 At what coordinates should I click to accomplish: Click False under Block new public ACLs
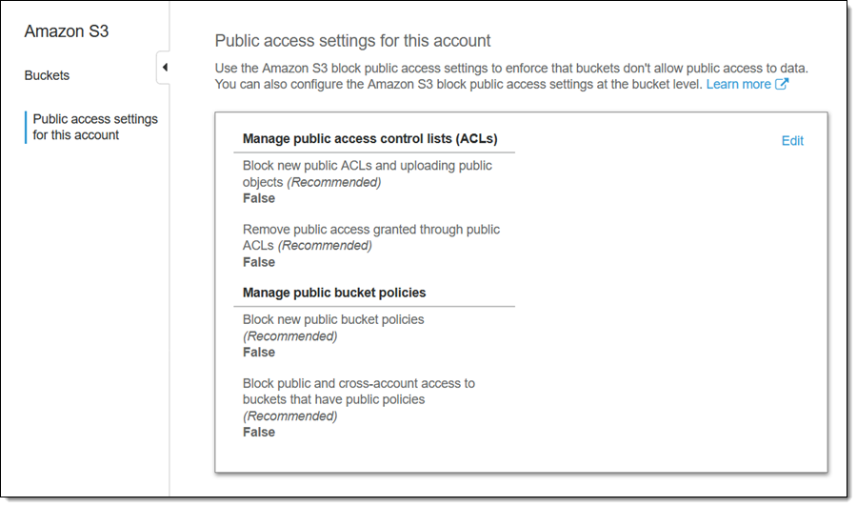tap(259, 198)
